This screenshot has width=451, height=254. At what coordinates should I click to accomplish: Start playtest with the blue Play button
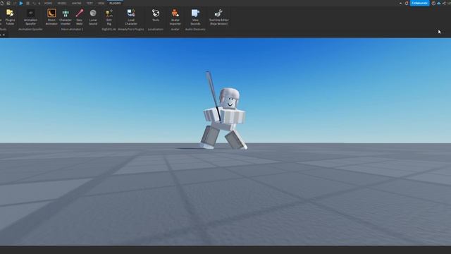(21, 3)
